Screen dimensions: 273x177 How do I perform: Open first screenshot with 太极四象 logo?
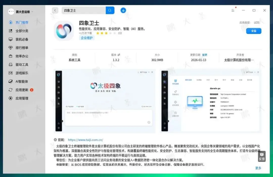click(105, 101)
